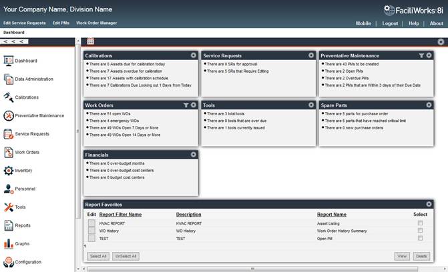Image resolution: width=448 pixels, height=272 pixels.
Task: Tick the Select checkbox for WO History
Action: [420, 231]
